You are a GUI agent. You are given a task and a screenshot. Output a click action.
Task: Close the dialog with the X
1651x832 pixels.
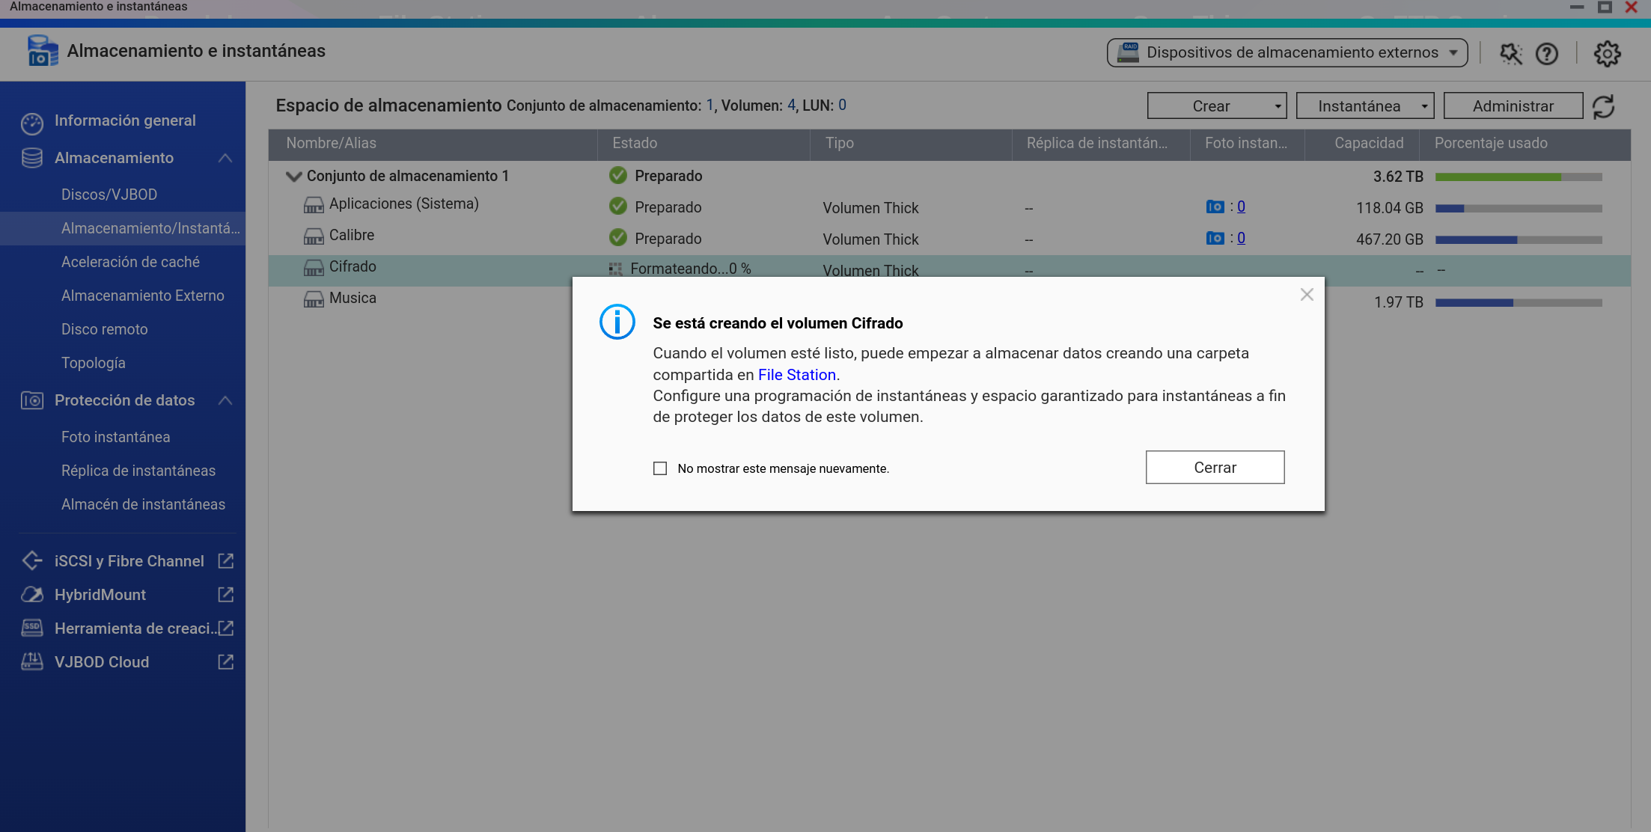[1306, 295]
